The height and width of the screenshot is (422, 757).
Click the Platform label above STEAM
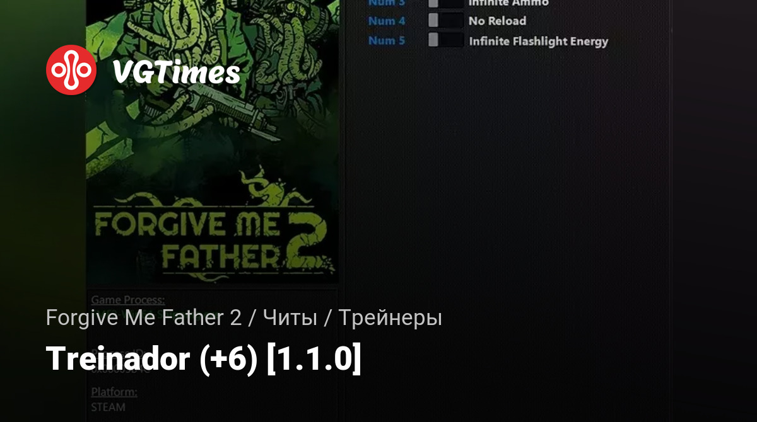point(114,392)
